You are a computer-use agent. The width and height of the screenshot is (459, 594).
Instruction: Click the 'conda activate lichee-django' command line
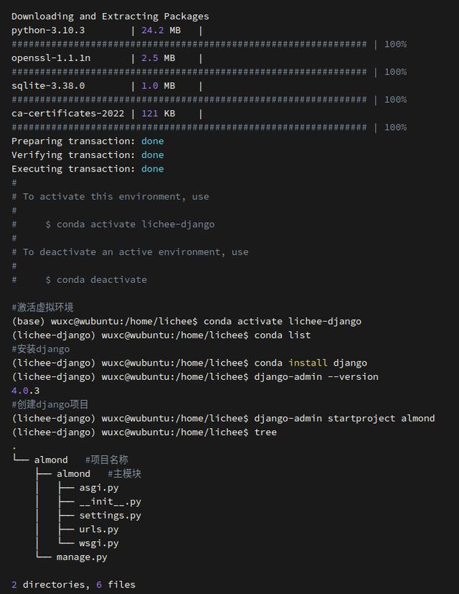point(282,321)
